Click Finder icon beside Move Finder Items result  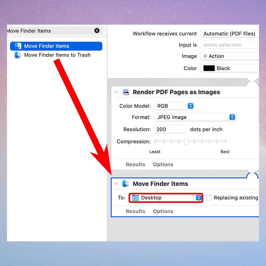tap(18, 46)
